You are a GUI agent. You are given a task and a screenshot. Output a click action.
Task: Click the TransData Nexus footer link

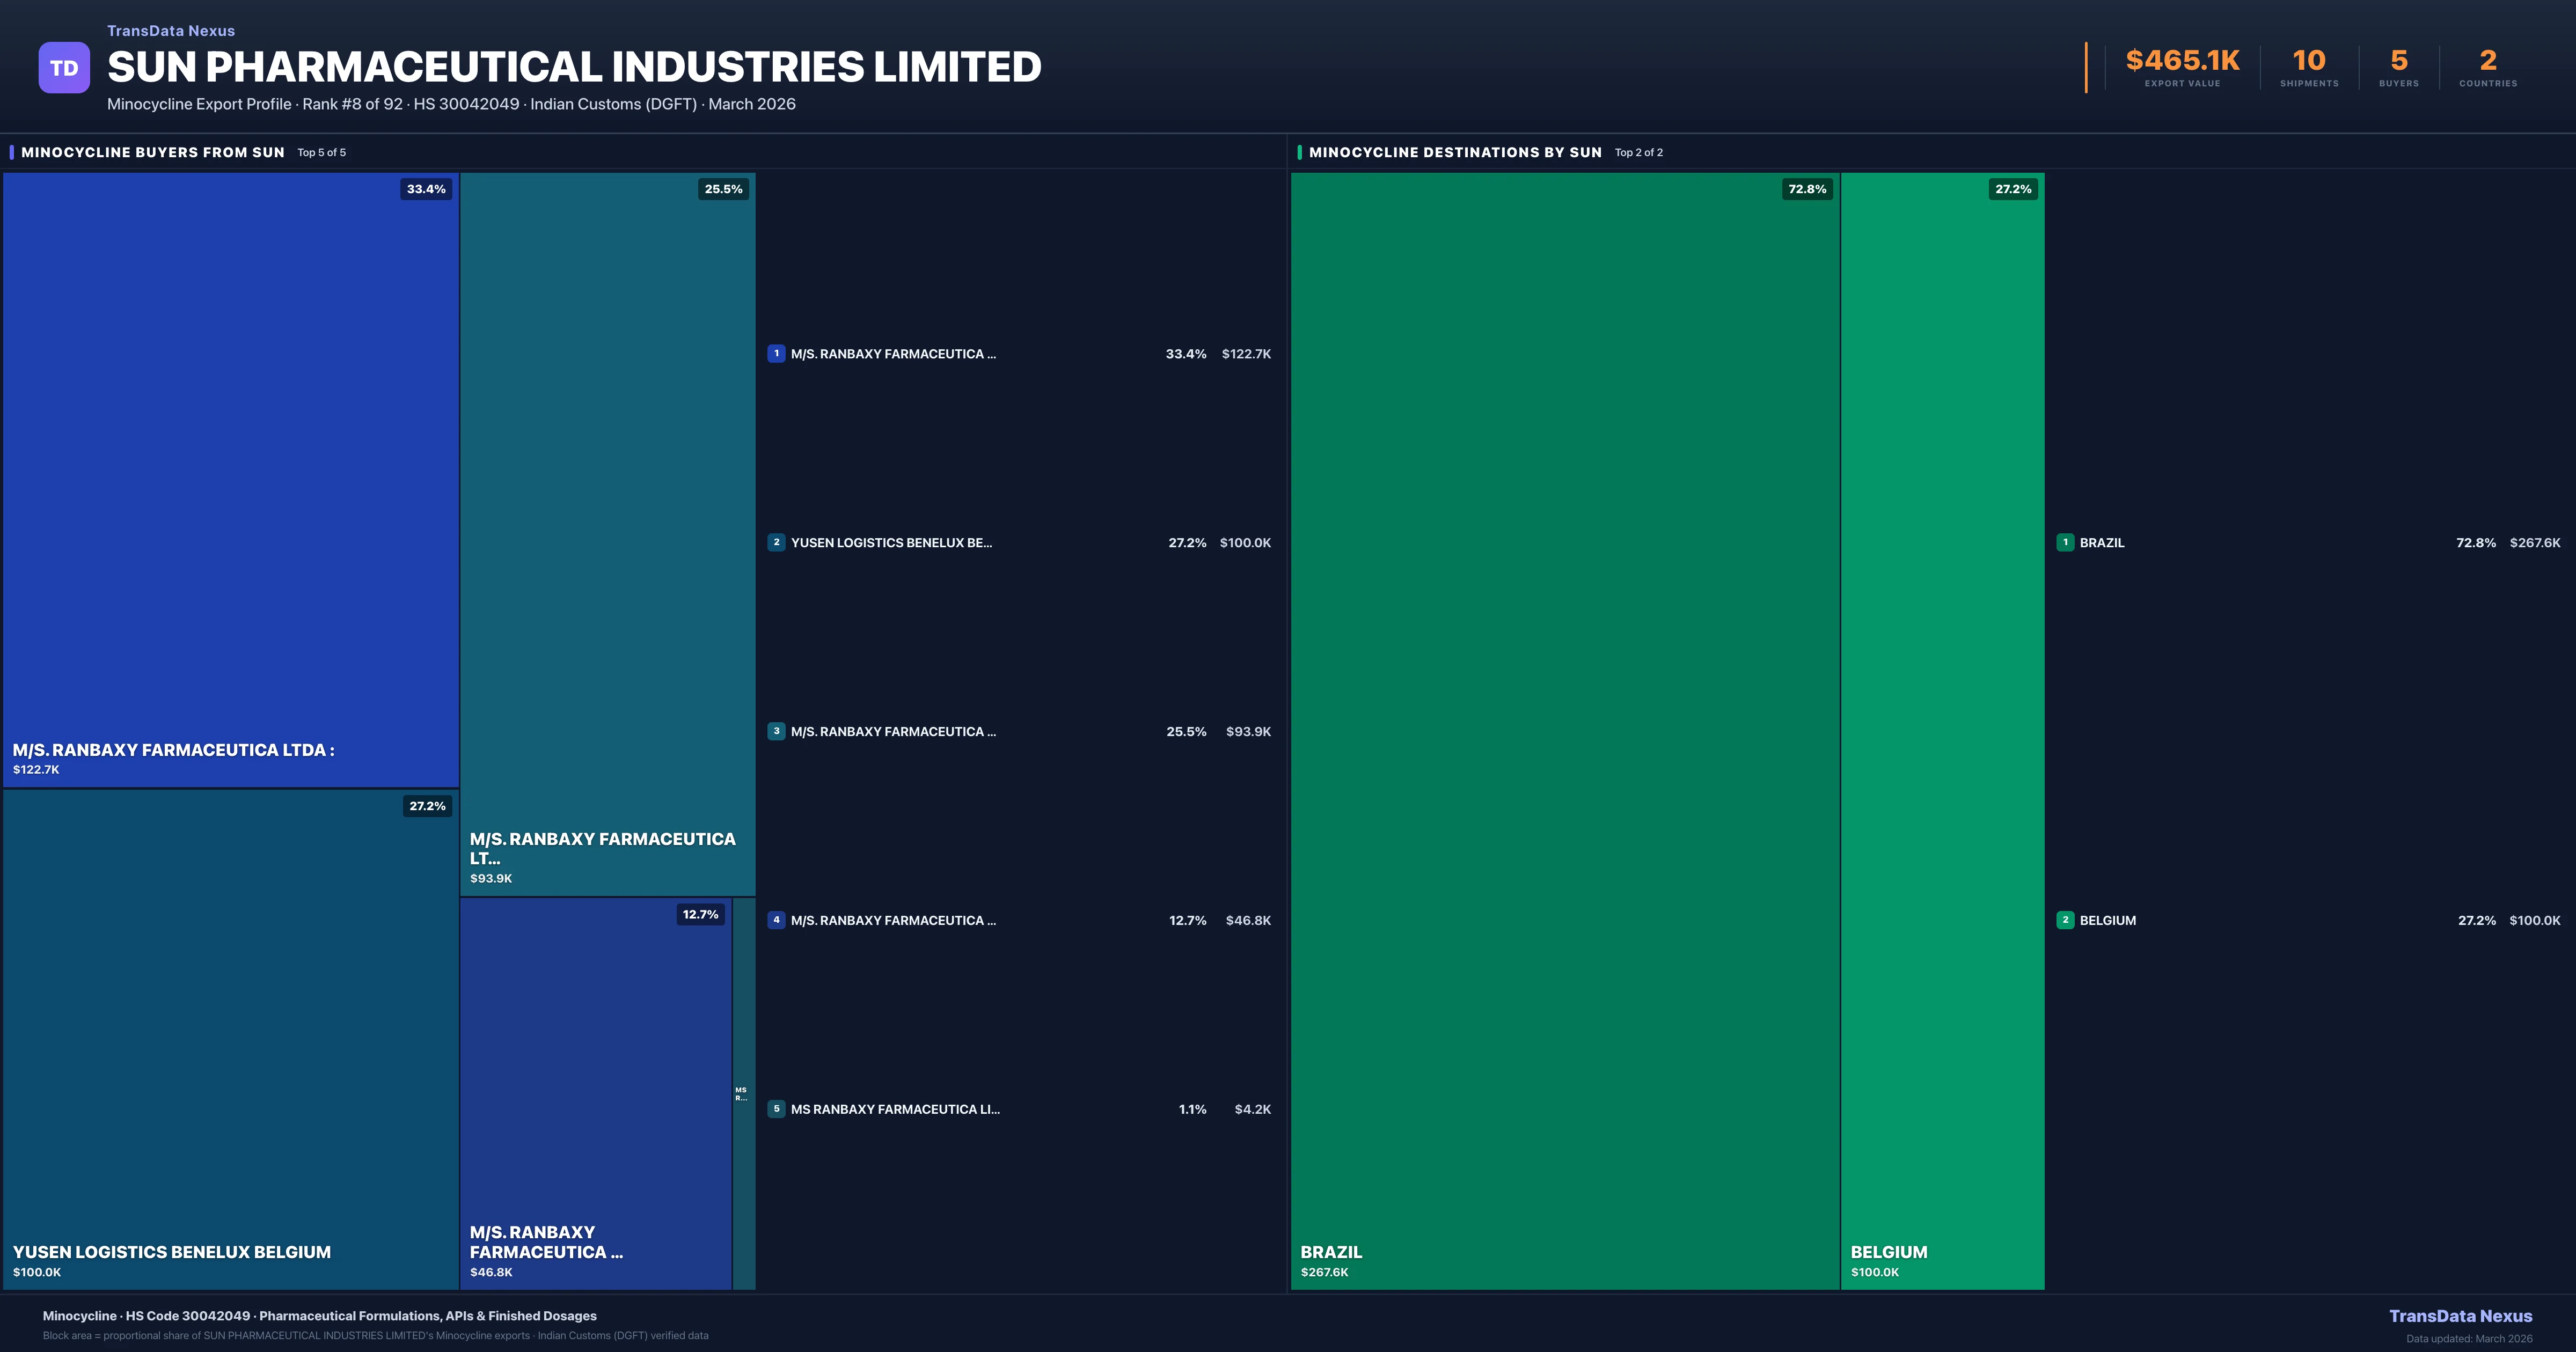tap(2460, 1316)
